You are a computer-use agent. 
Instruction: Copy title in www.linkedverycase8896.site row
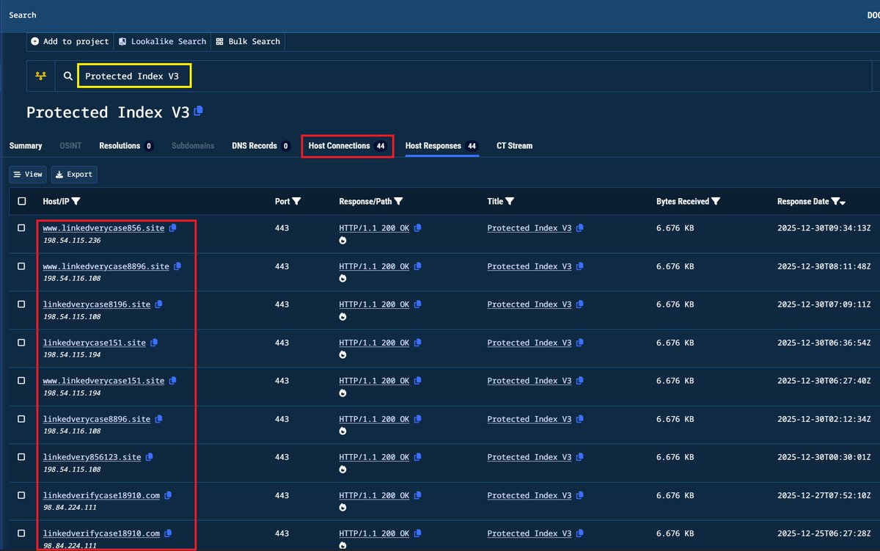tap(579, 266)
